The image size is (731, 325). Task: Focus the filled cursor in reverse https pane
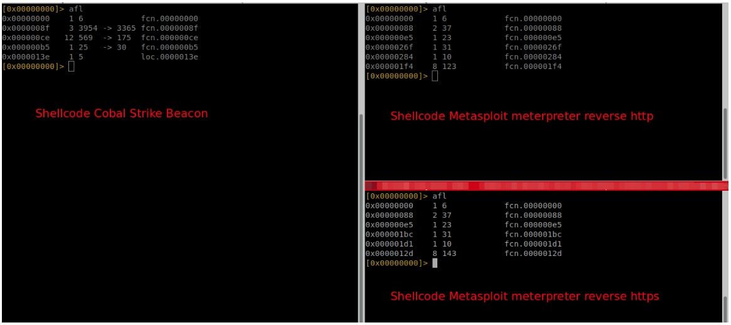[x=435, y=263]
